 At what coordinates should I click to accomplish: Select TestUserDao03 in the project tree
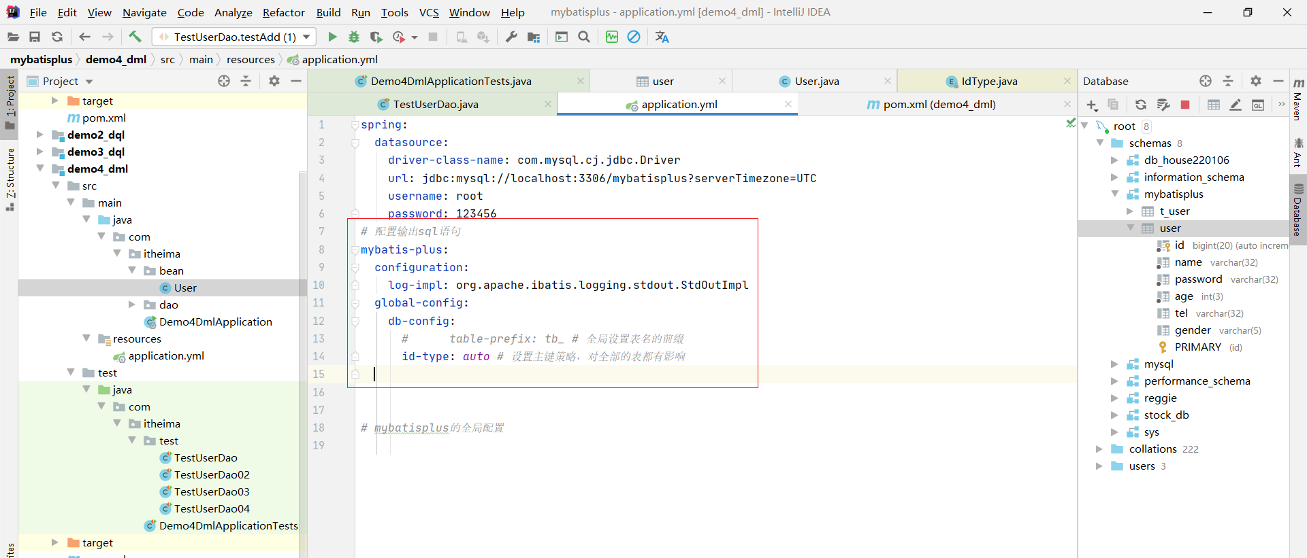(212, 491)
